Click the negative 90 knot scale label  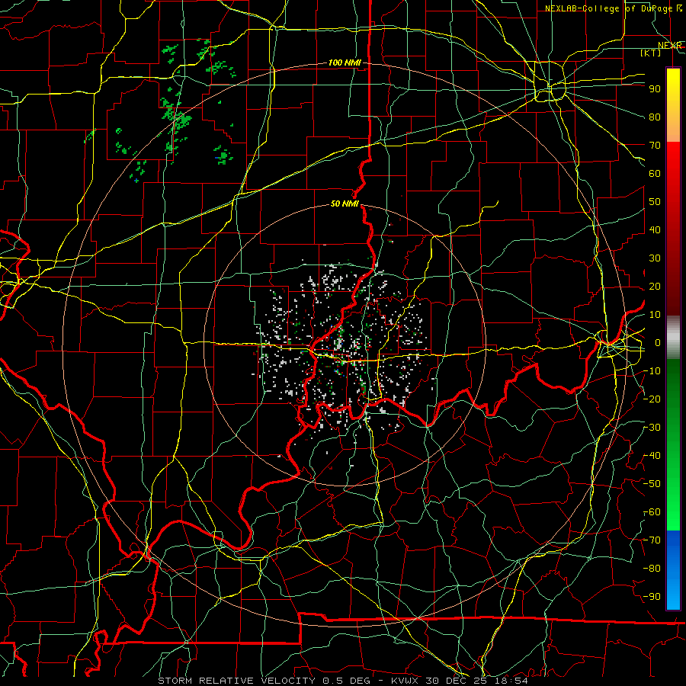pos(652,596)
